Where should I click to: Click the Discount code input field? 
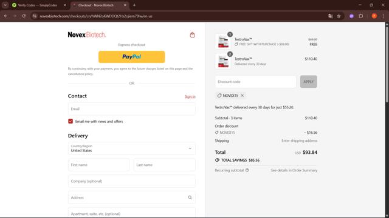point(255,82)
